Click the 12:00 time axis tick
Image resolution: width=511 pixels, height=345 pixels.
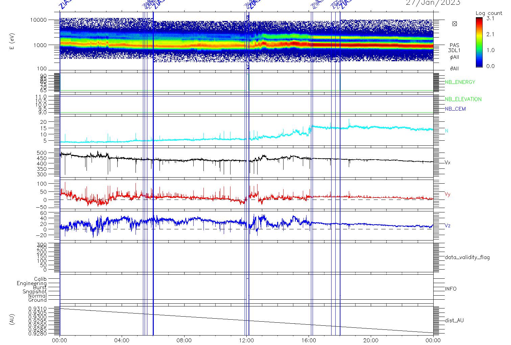[x=246, y=341]
